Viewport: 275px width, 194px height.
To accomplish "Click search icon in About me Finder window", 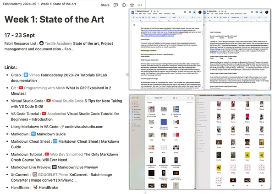I will (x=192, y=98).
